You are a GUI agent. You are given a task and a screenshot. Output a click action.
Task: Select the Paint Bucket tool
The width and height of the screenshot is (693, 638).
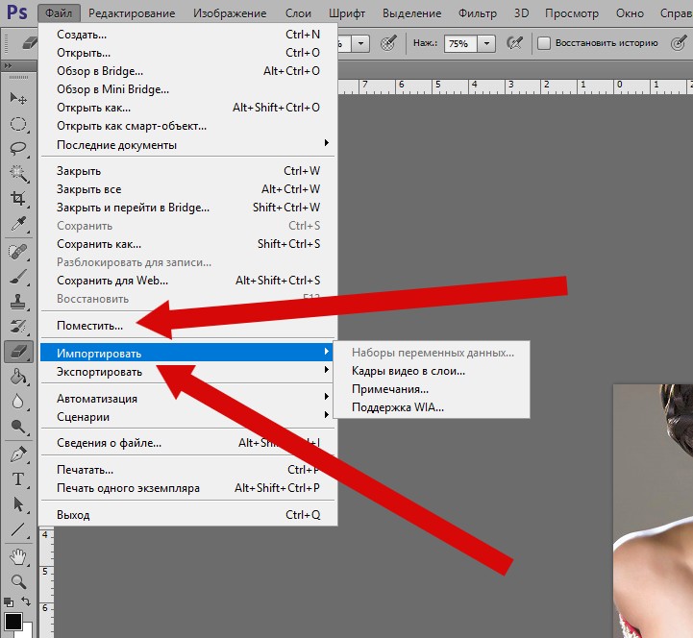click(x=17, y=377)
